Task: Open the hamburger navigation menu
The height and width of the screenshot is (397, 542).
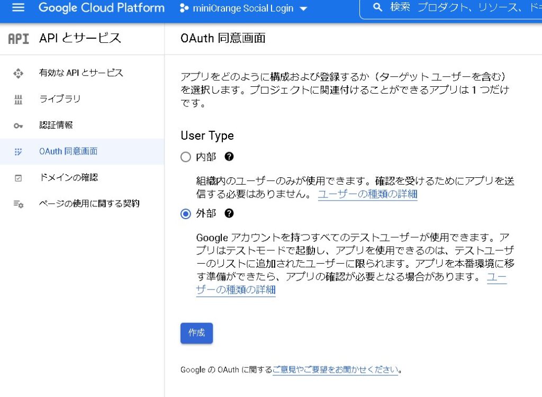Action: (19, 8)
